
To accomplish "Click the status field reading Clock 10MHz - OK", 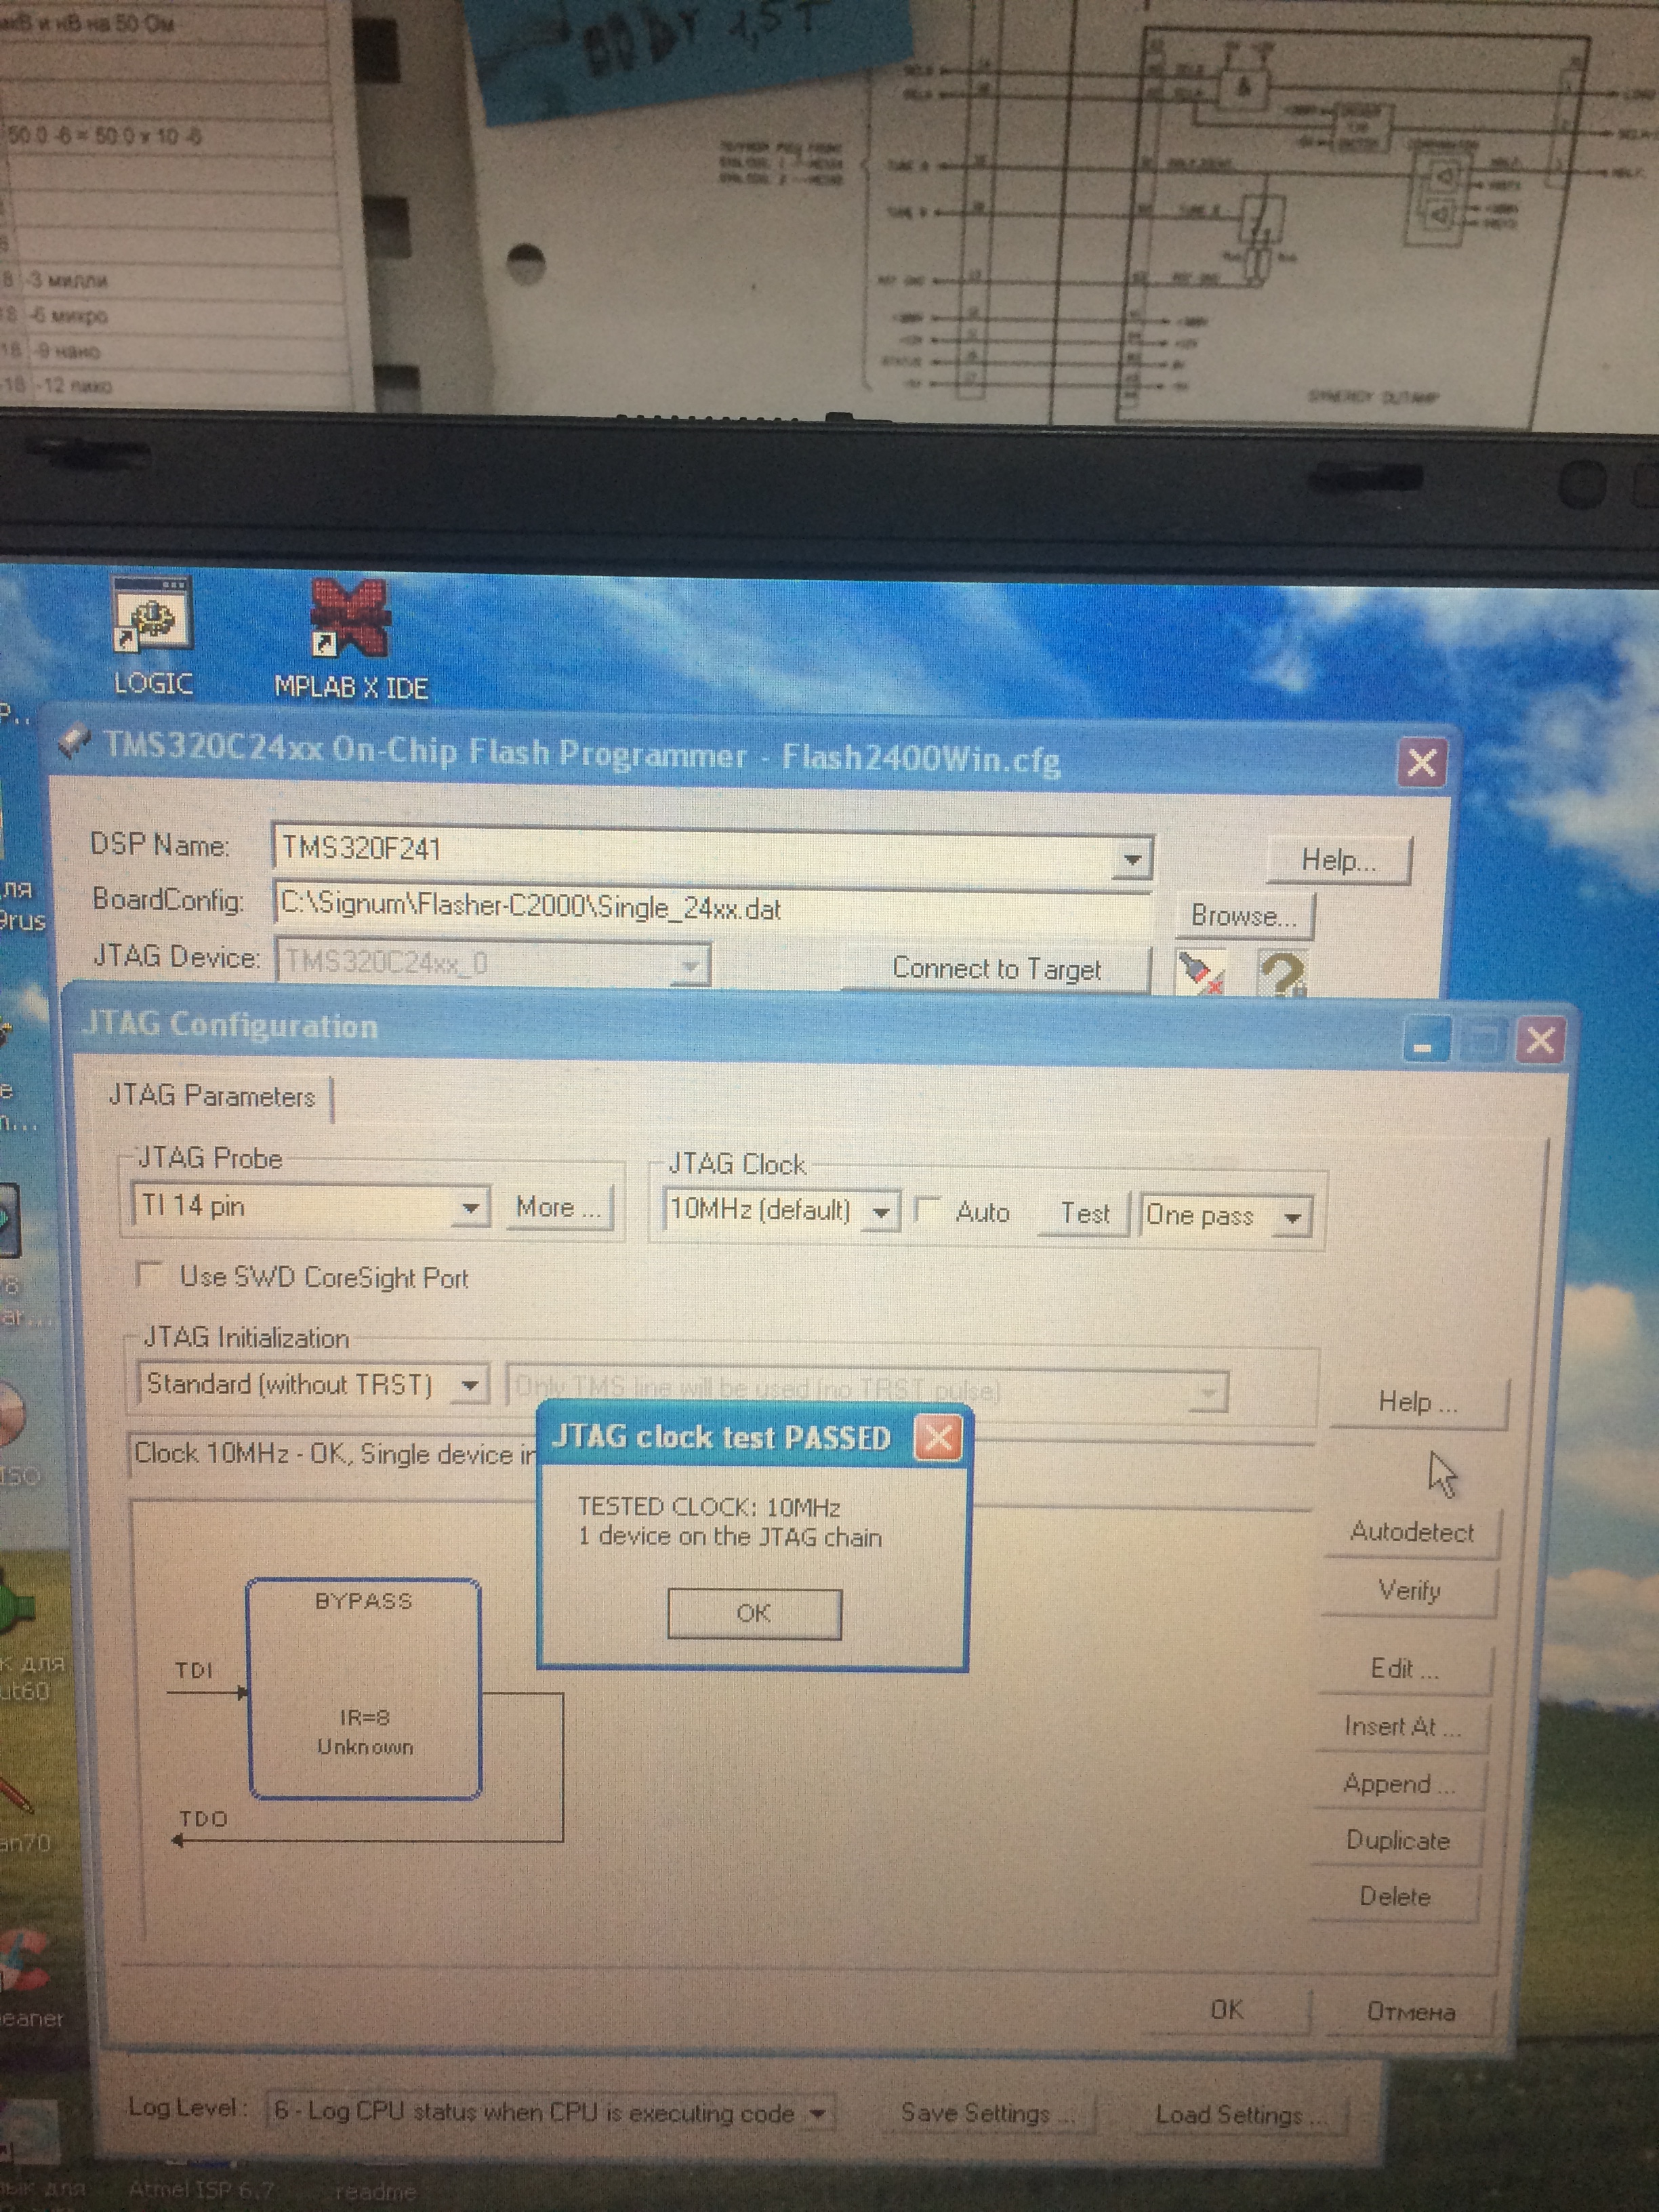I will click(336, 1454).
